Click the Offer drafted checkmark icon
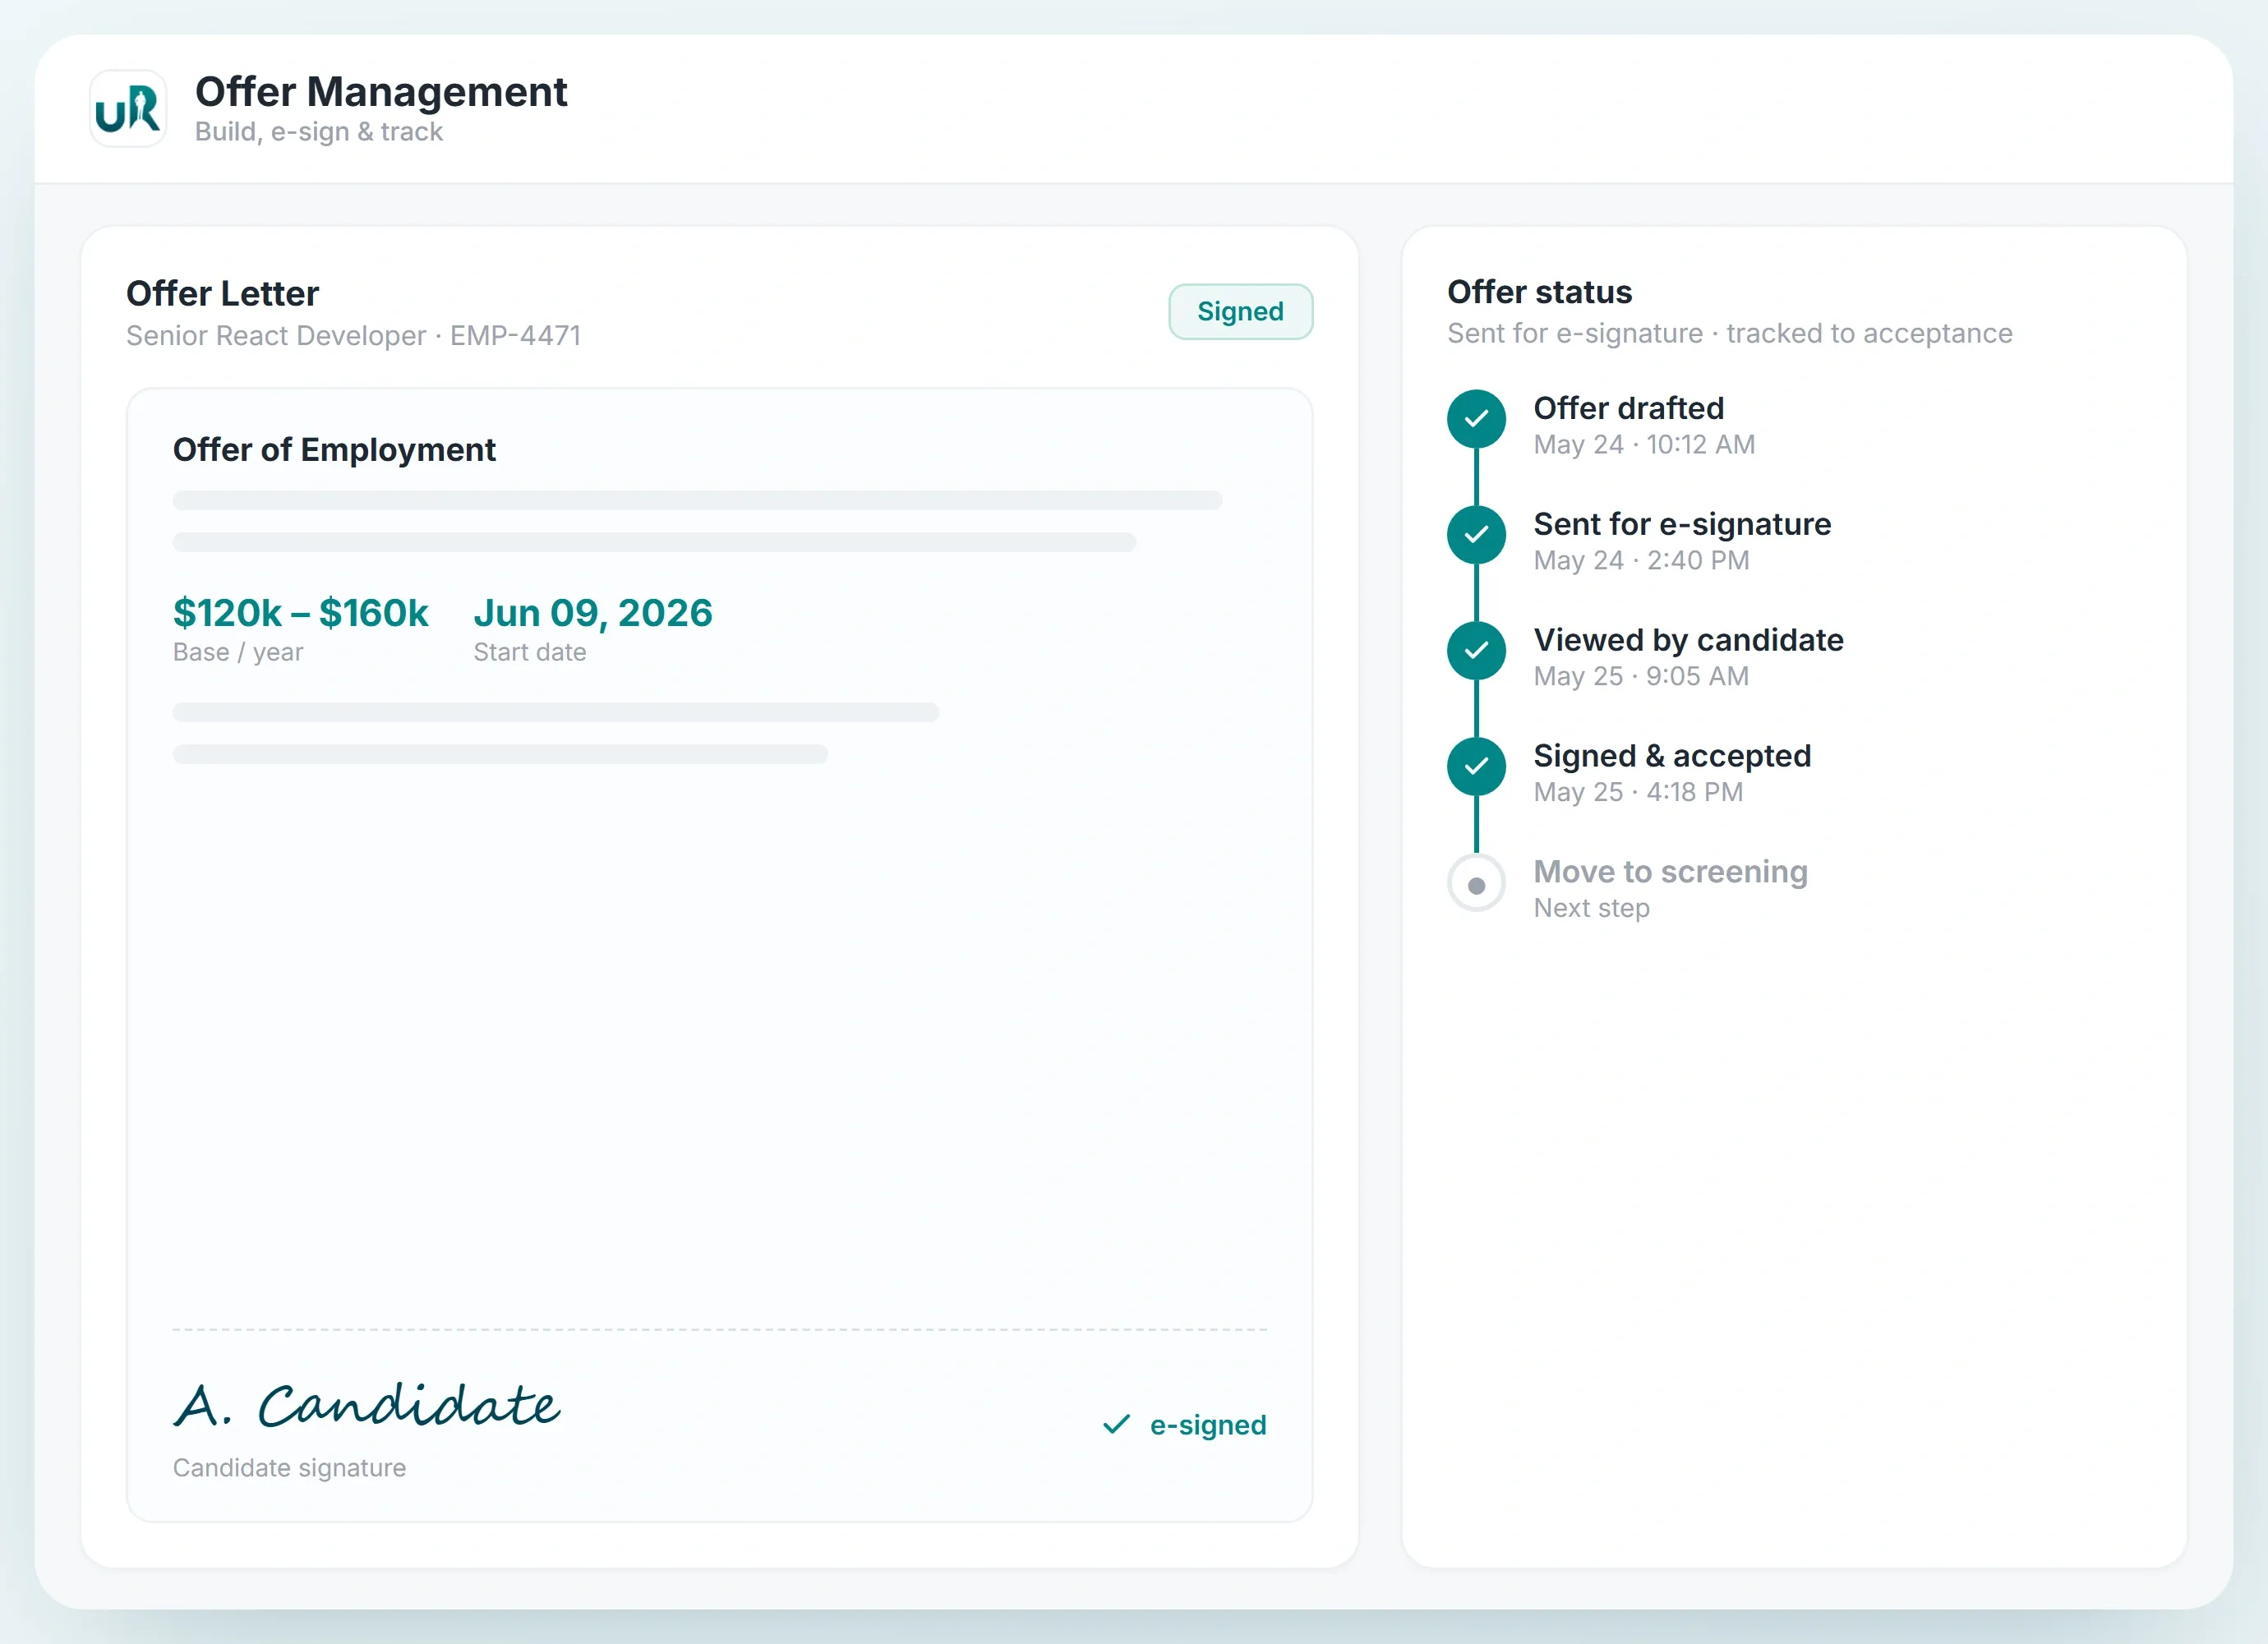This screenshot has width=2268, height=1644. [x=1476, y=419]
